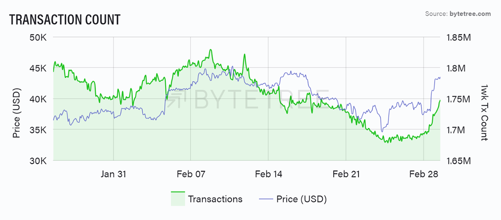Click the 30K price axis label
501x220 pixels.
[38, 161]
